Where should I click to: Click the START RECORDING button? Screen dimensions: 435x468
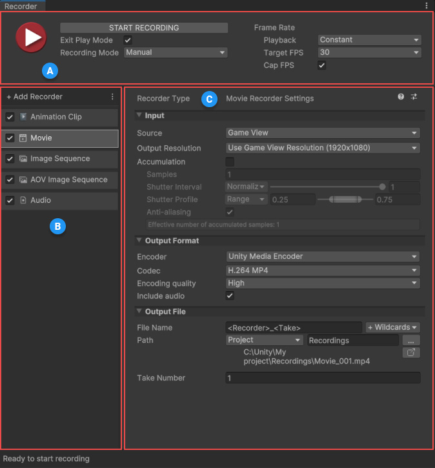(x=144, y=28)
